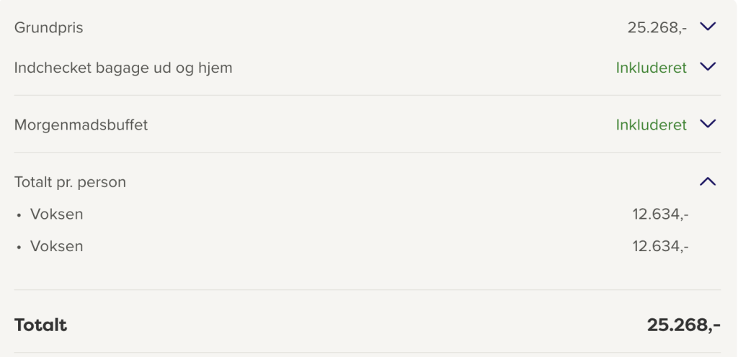Click the first Voksen price 12.634,-
Viewport: 738px width, 357px height.
click(x=660, y=214)
